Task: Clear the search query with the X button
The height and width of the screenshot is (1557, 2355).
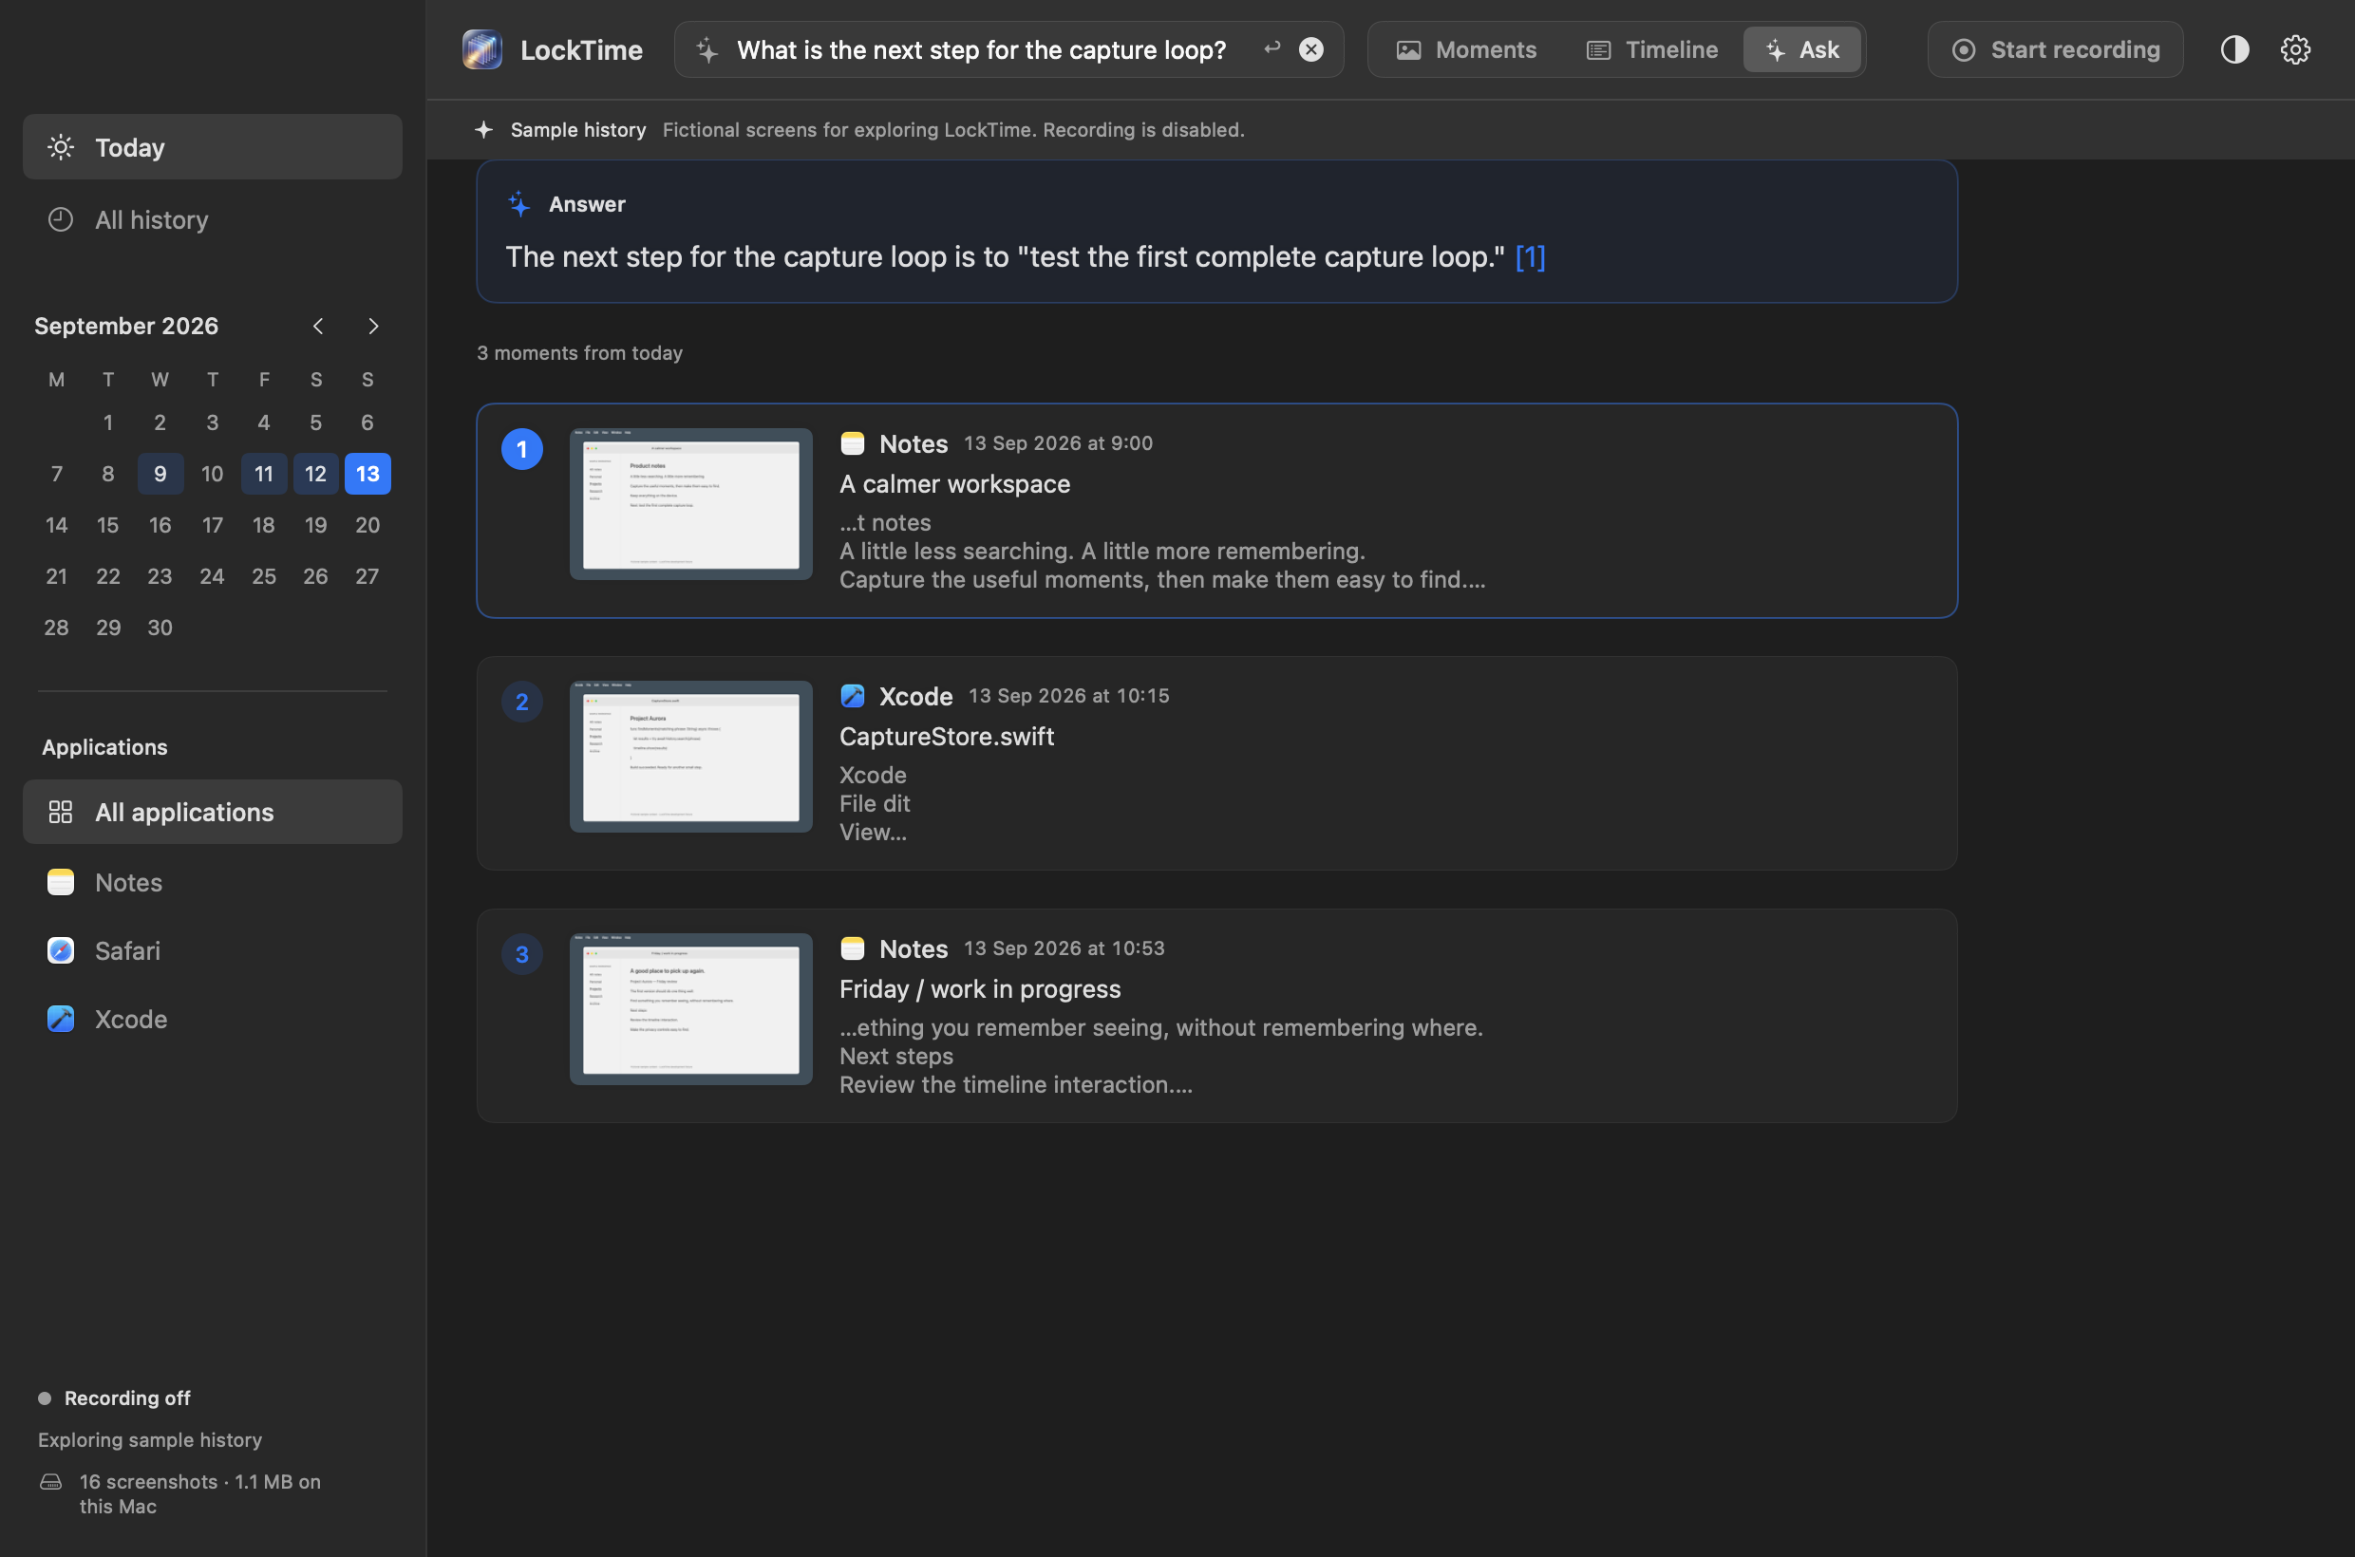Action: 1311,49
